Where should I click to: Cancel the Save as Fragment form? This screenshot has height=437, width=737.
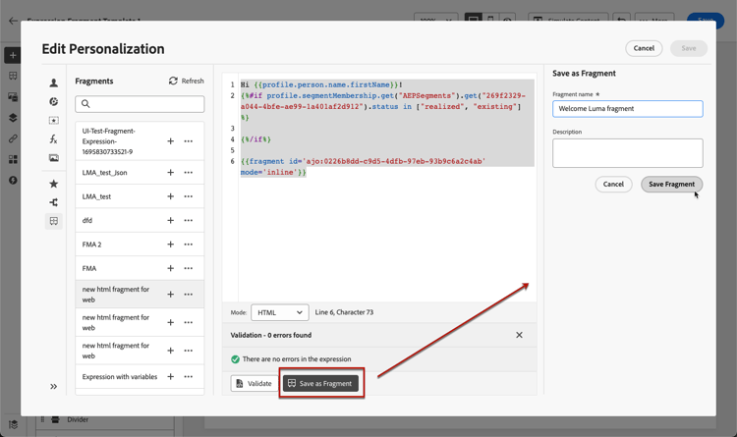pyautogui.click(x=613, y=185)
